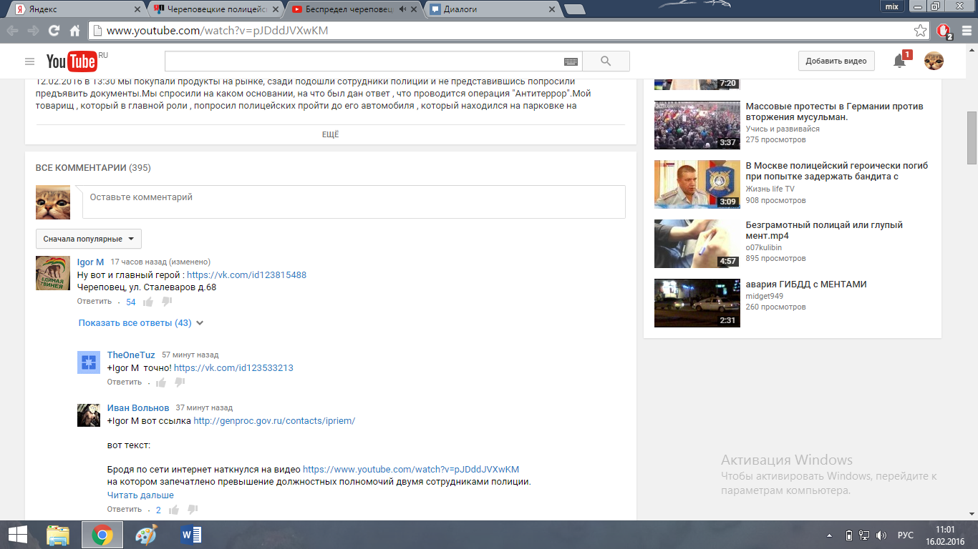The width and height of the screenshot is (978, 549).
Task: Click the page vertical scrollbar
Action: coord(972,137)
